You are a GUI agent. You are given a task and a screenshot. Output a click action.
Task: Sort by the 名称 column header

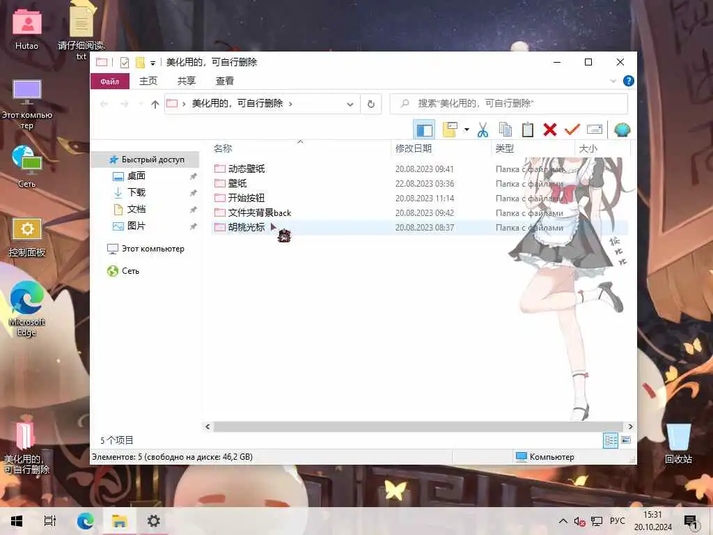click(x=223, y=148)
